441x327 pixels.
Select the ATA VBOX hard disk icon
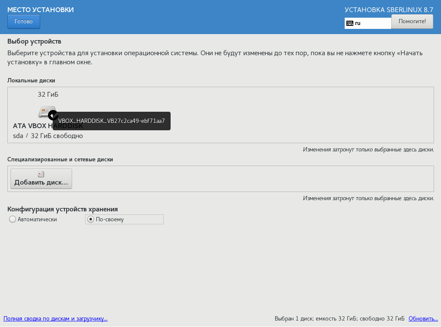tap(45, 111)
